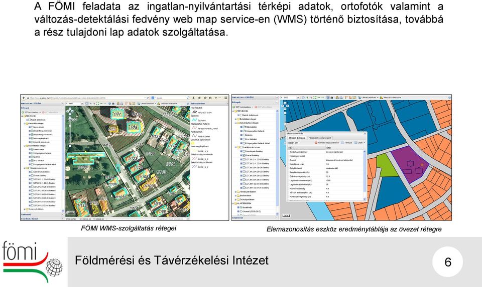Click full extent zoom icon, left map toolbar
The width and height of the screenshot is (482, 287).
pyautogui.click(x=97, y=104)
